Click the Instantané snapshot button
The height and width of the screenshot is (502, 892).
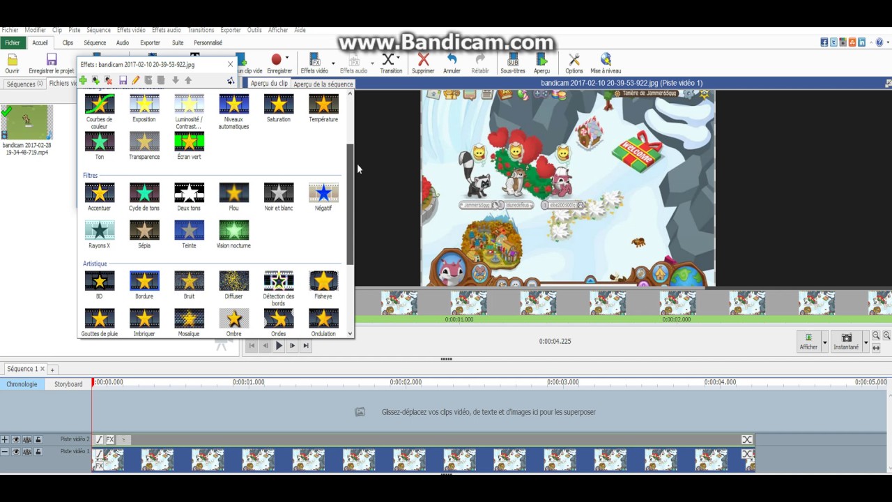click(x=846, y=341)
